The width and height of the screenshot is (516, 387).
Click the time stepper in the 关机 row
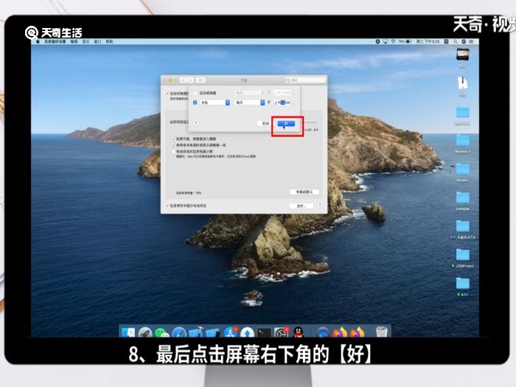(293, 102)
